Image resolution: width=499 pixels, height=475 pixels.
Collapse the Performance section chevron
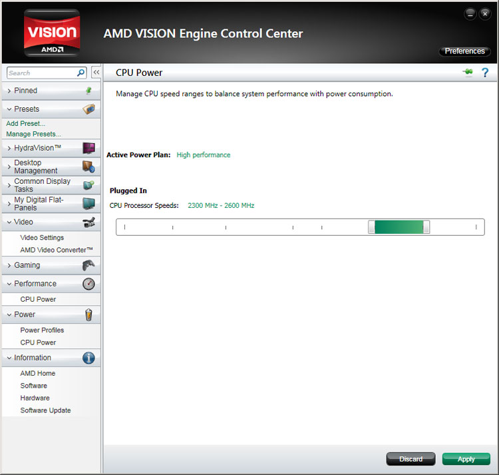coord(9,284)
